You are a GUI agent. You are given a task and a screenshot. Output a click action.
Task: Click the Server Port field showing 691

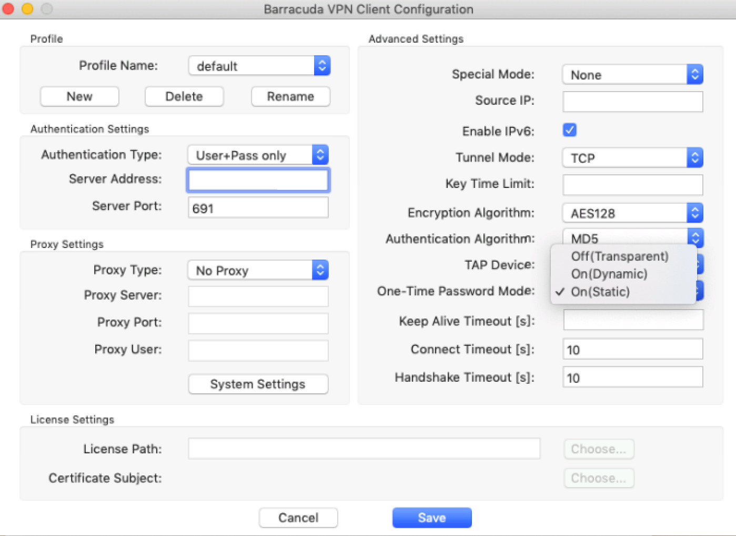(x=258, y=208)
